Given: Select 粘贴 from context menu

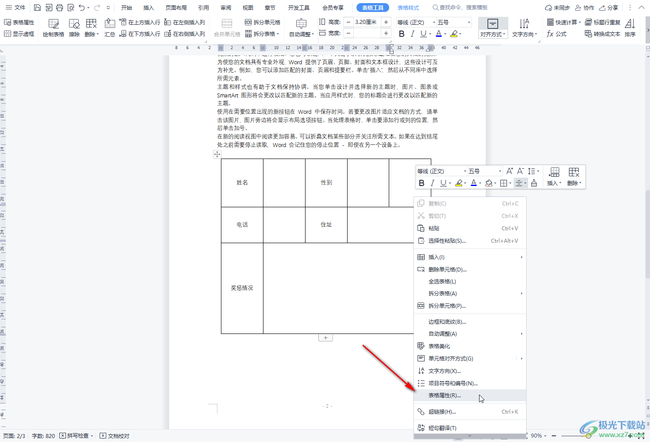Looking at the screenshot, I should point(470,229).
